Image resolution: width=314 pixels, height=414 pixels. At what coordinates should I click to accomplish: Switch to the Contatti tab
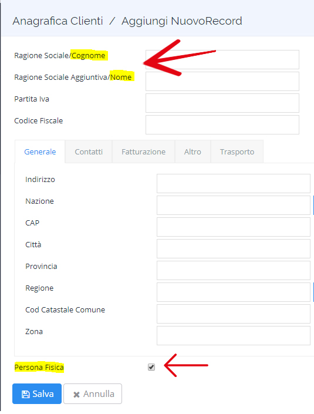point(89,152)
